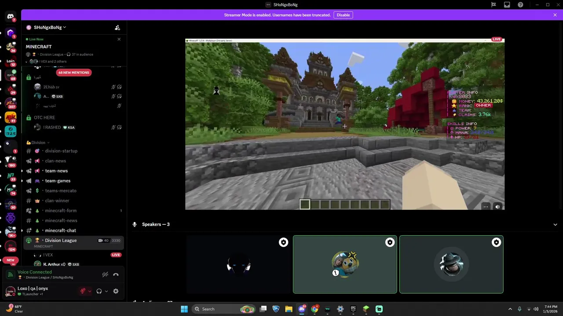Open the clan-winner channel
Screen dimensions: 563x316
tap(74, 201)
